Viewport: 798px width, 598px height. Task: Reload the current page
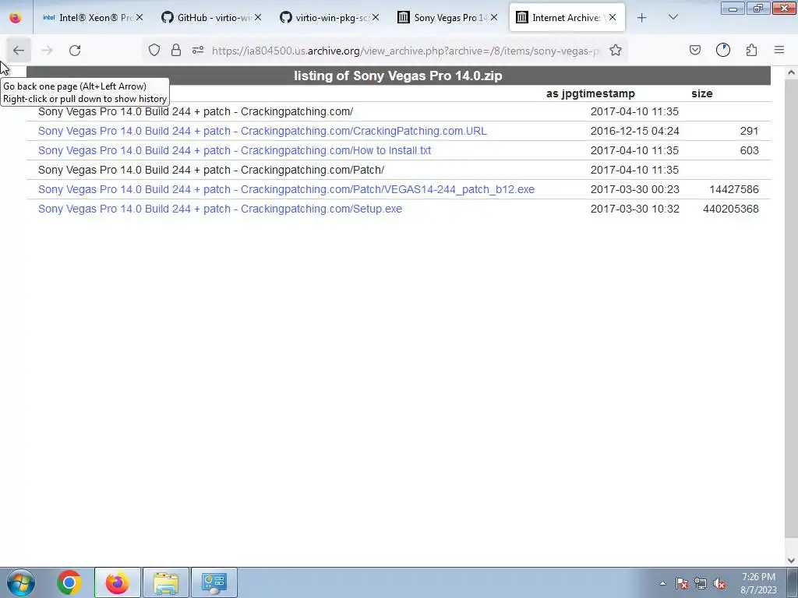pos(75,51)
